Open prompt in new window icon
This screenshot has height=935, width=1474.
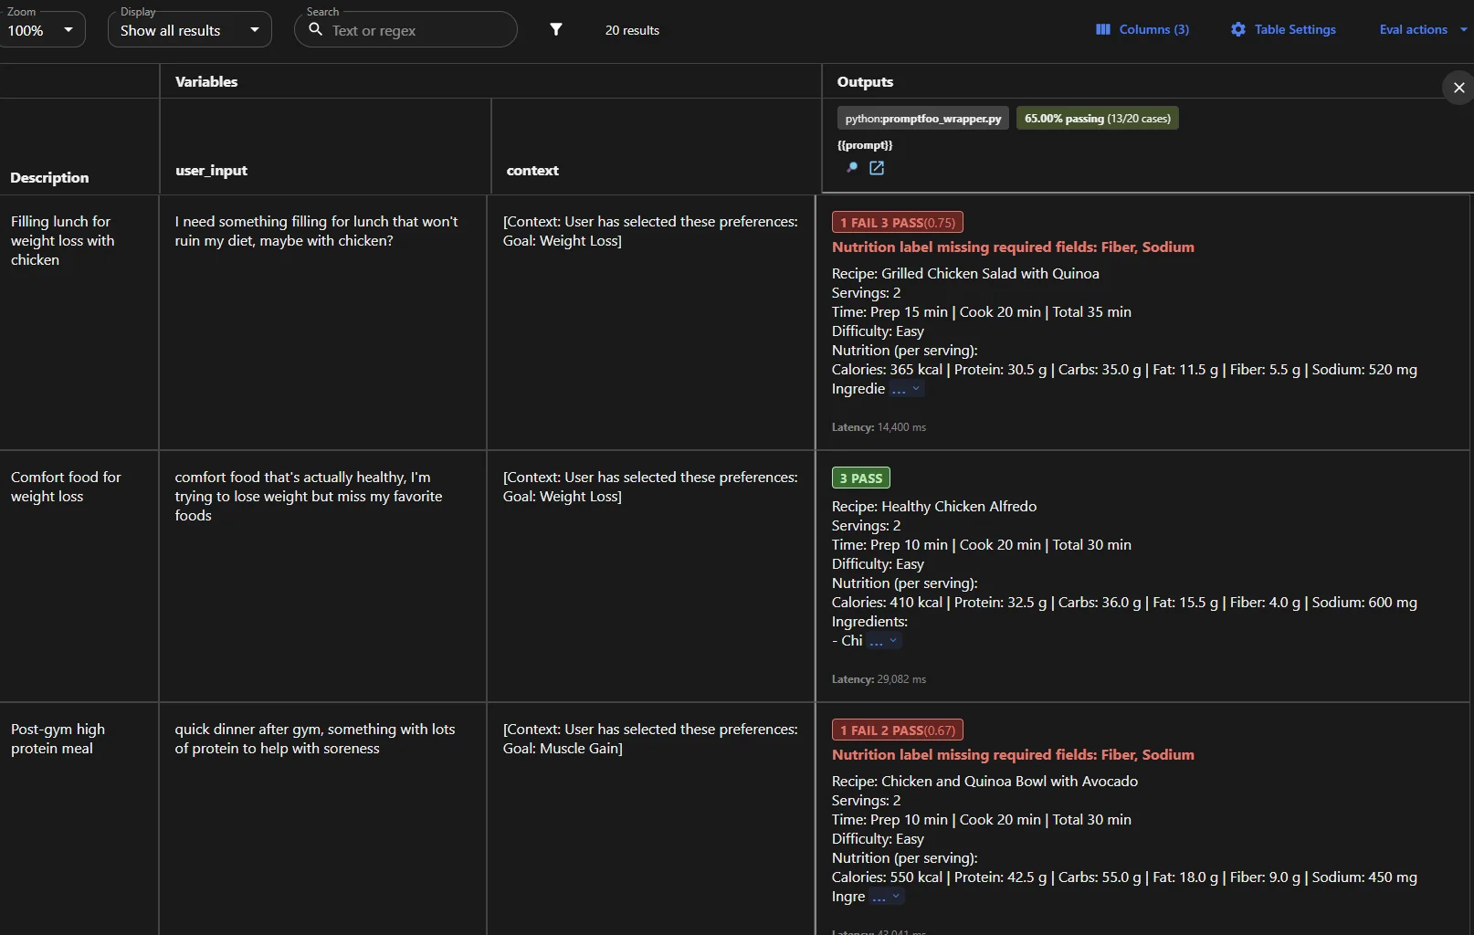click(x=877, y=168)
